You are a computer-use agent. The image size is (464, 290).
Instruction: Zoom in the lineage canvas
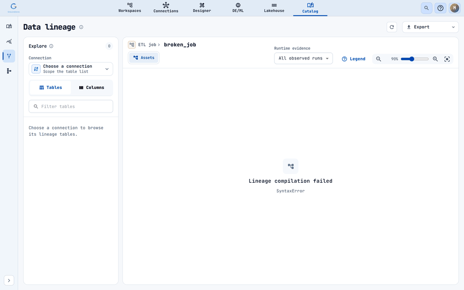coord(435,59)
